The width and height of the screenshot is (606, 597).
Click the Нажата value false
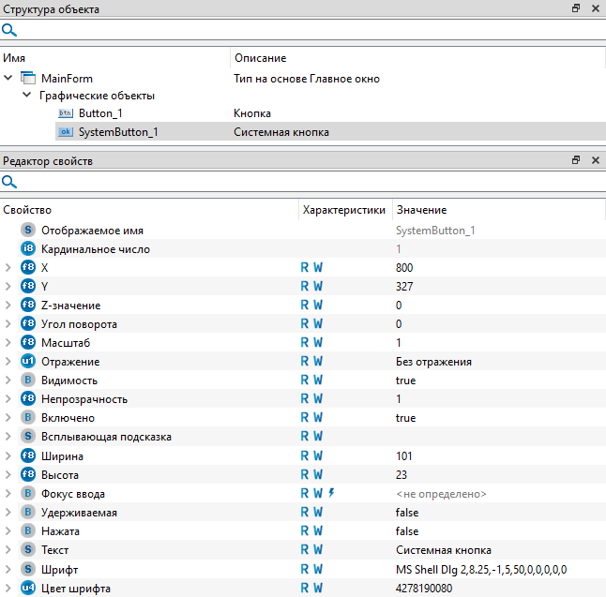tap(407, 530)
